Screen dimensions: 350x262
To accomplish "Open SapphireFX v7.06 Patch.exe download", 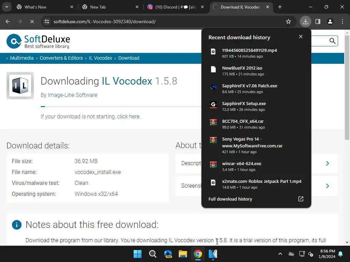I will (x=256, y=89).
